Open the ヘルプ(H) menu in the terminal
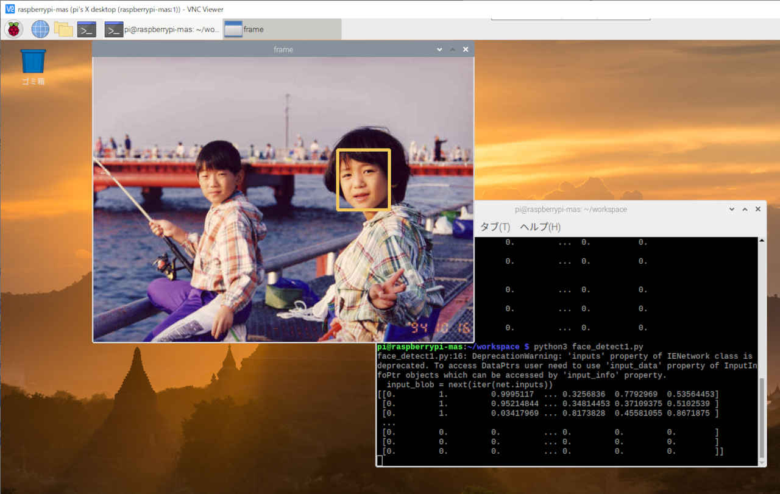 point(540,227)
